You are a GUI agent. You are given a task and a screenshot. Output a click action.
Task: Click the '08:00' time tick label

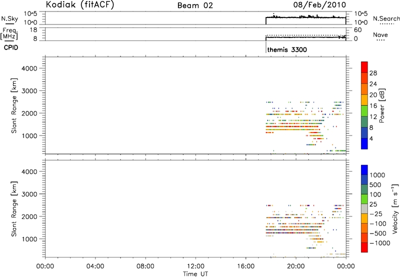145,266
